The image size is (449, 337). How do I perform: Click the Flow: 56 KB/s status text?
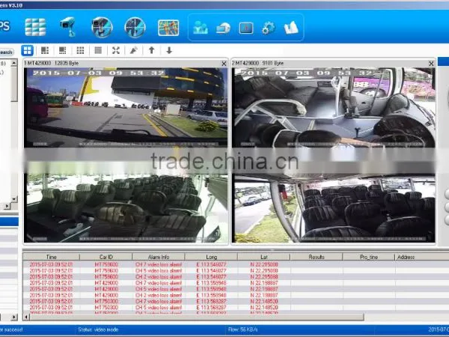242,330
